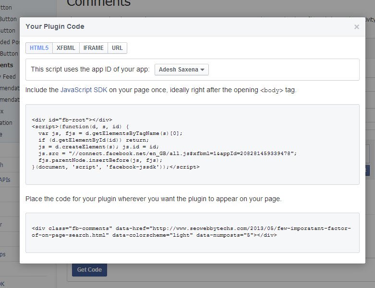The width and height of the screenshot is (375, 288).
Task: Click inside the JavaScript SDK code box
Action: [192, 144]
